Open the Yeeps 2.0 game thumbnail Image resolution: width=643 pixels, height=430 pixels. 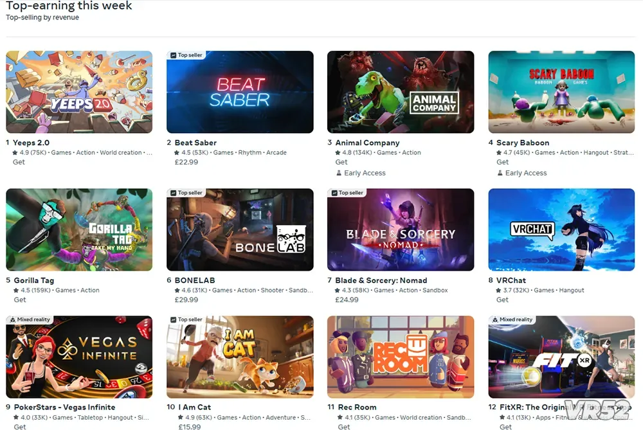click(79, 92)
